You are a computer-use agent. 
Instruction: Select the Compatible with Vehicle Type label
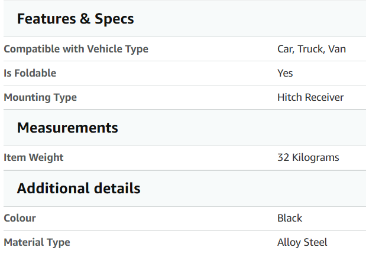[x=76, y=49]
